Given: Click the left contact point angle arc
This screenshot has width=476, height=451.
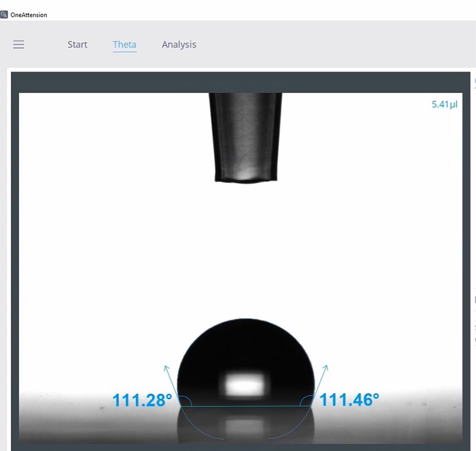Looking at the screenshot, I should [x=186, y=401].
